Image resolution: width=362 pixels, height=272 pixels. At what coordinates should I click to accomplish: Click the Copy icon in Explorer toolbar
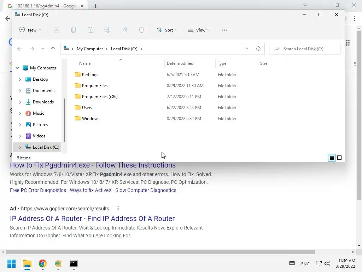pos(74,30)
